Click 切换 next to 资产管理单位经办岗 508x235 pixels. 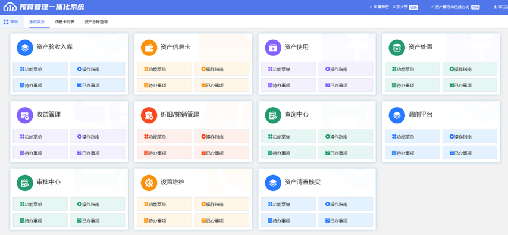pos(475,7)
